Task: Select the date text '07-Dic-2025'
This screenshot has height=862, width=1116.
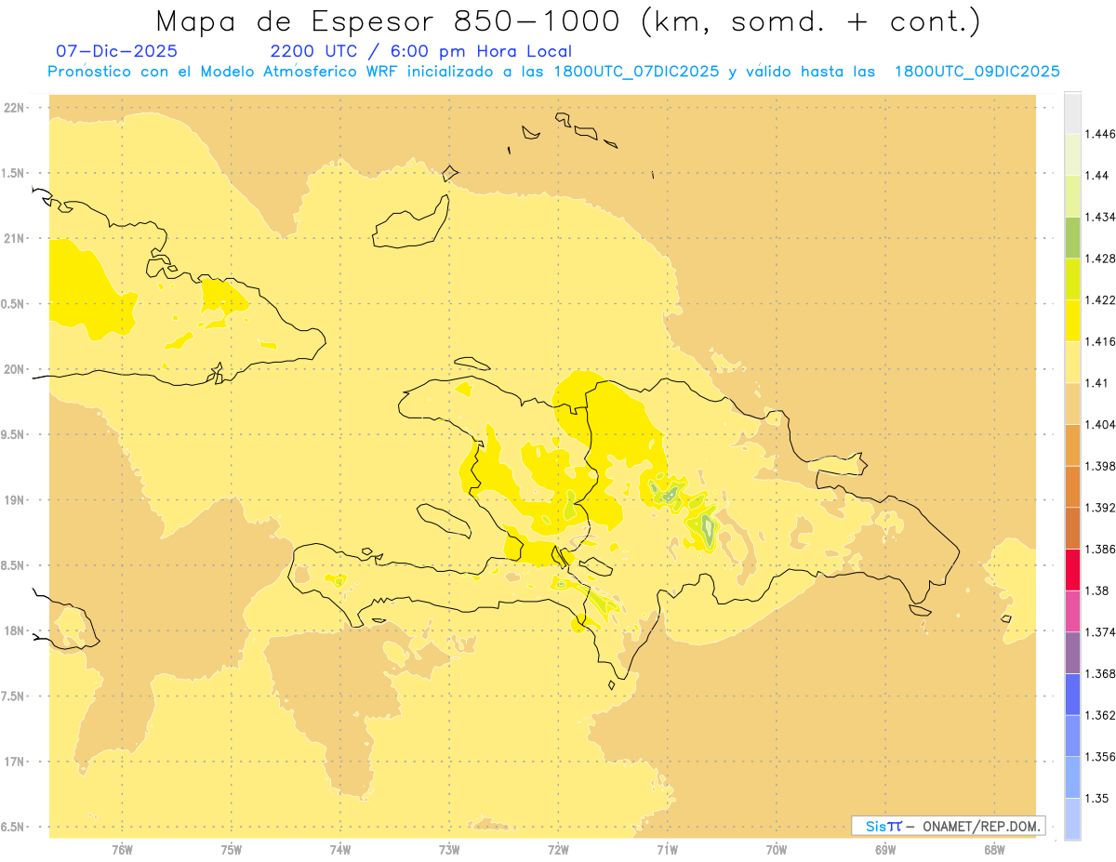Action: click(x=117, y=51)
